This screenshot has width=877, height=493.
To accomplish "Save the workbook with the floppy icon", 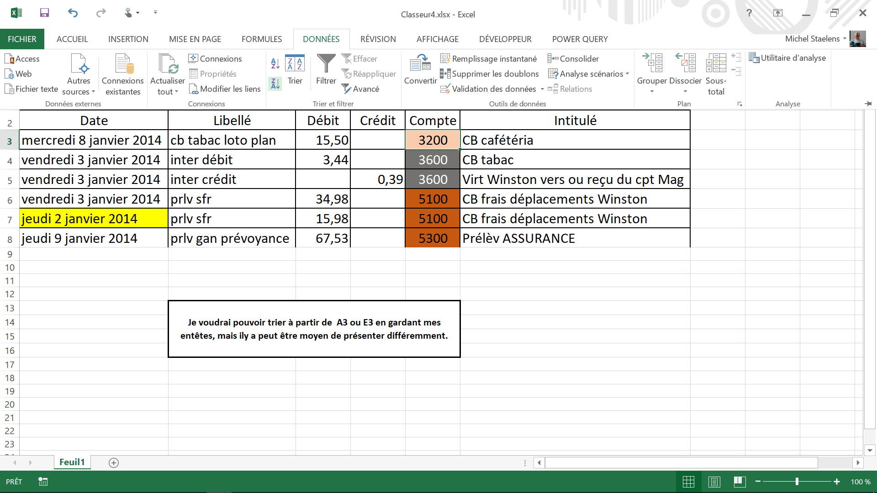I will click(44, 13).
